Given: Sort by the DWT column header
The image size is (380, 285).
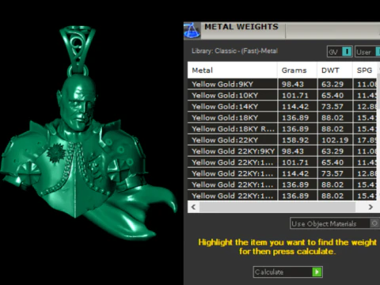Looking at the screenshot, I should tap(335, 70).
